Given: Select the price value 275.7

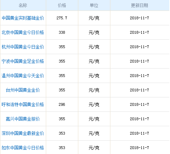Looking at the screenshot, I should (62, 18).
